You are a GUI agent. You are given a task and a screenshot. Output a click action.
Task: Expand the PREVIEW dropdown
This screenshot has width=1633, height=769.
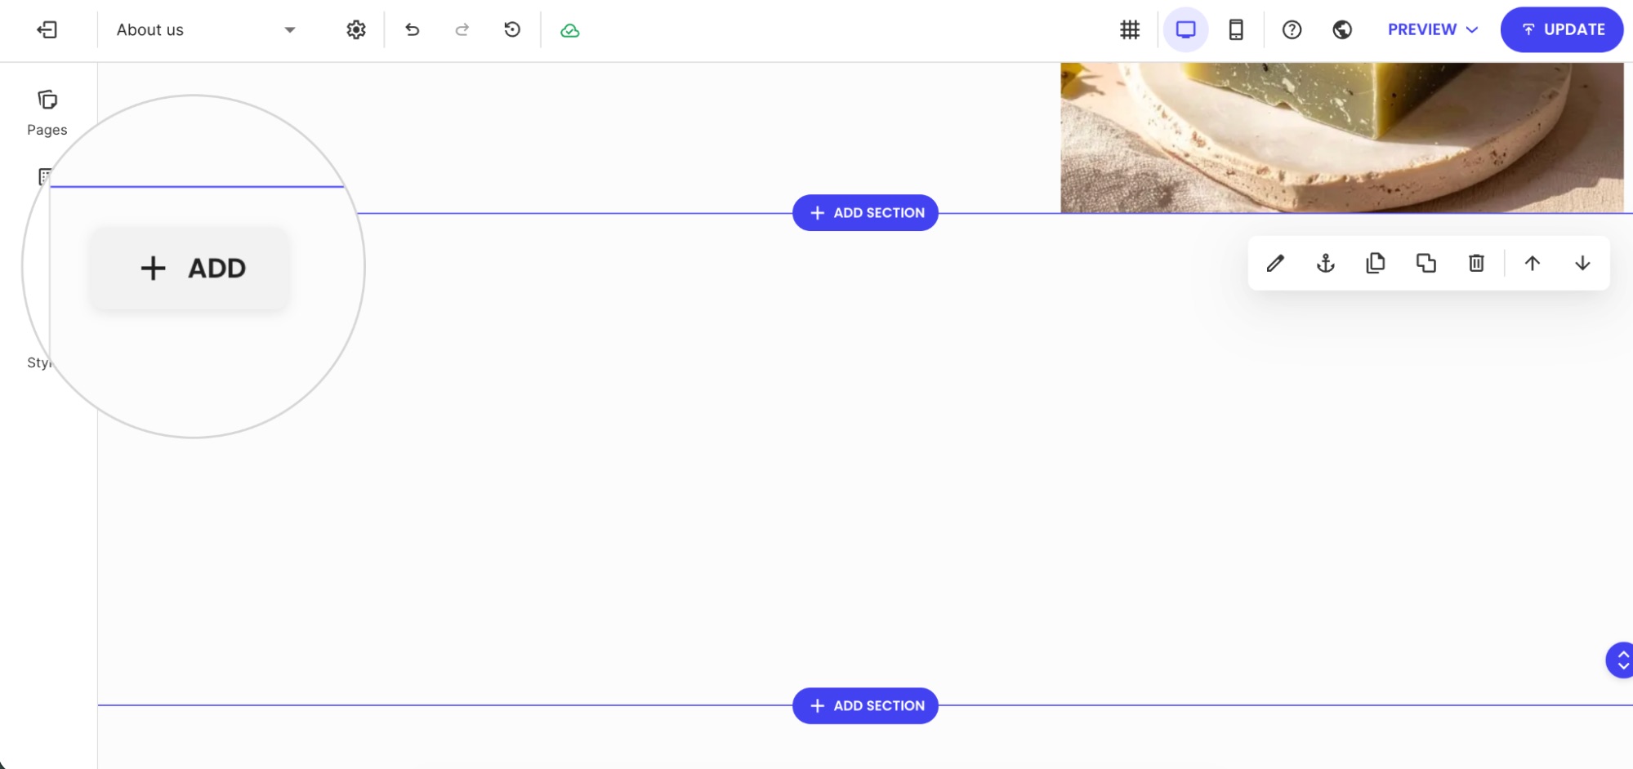click(x=1433, y=30)
